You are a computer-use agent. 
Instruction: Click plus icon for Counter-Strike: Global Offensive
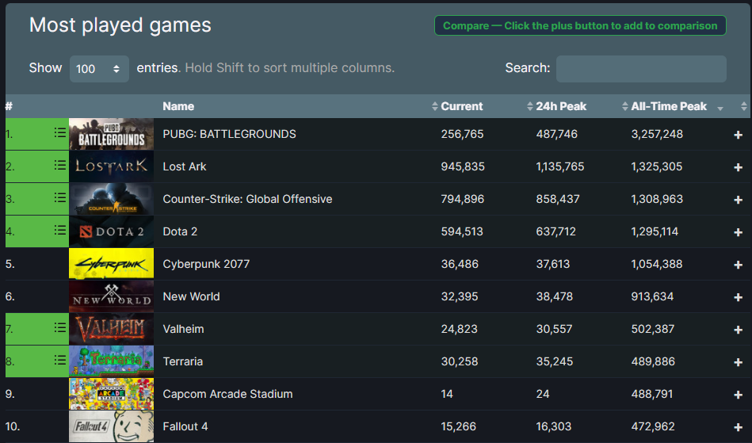click(x=738, y=200)
